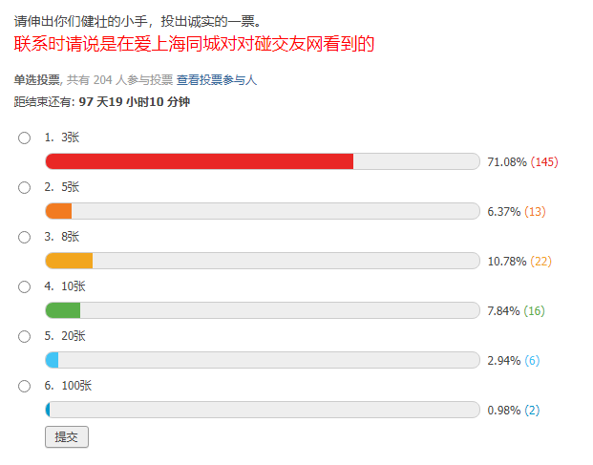Click the red 71.08% progress bar
593x465 pixels.
tap(263, 161)
